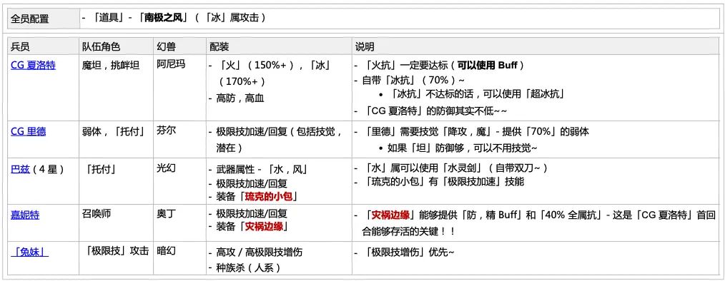The width and height of the screenshot is (725, 281).
Task: Click the 防御其实不低 line
Action: [435, 111]
